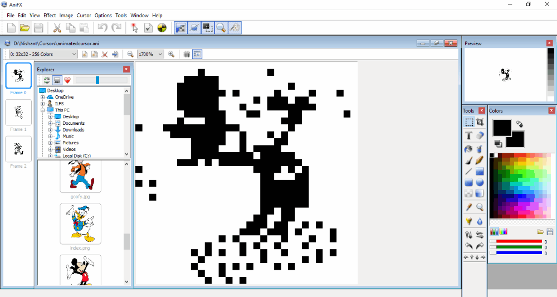Expand the Downloads folder node
557x297 pixels.
51,130
